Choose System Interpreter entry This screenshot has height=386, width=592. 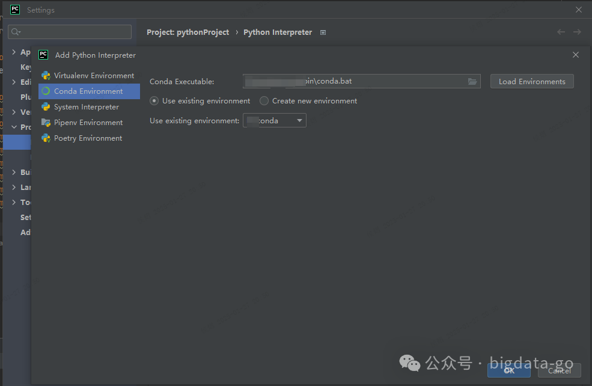[x=89, y=107]
